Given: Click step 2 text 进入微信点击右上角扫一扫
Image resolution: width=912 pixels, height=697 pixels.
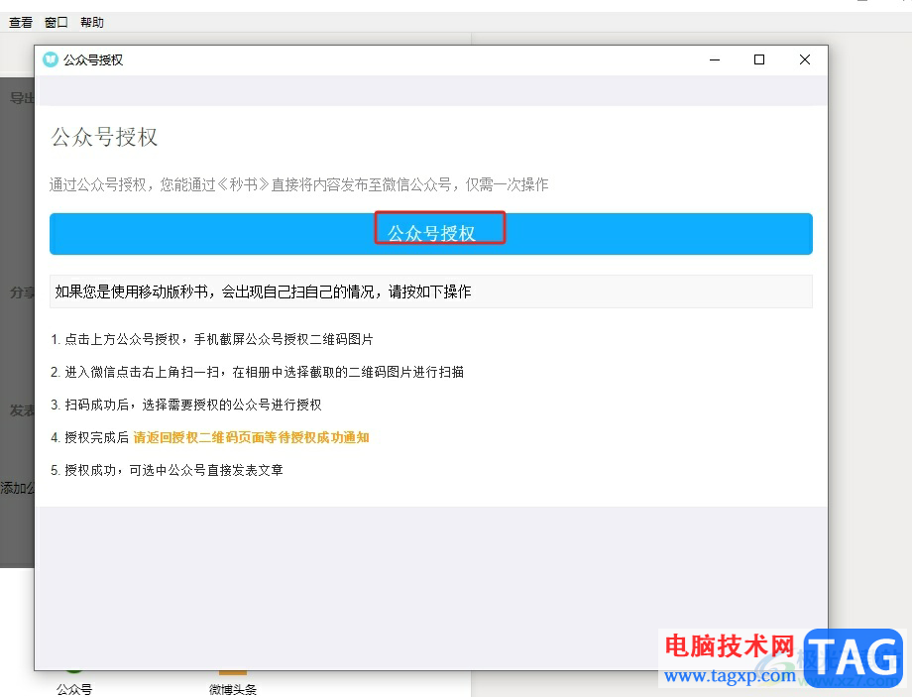Looking at the screenshot, I should point(257,372).
